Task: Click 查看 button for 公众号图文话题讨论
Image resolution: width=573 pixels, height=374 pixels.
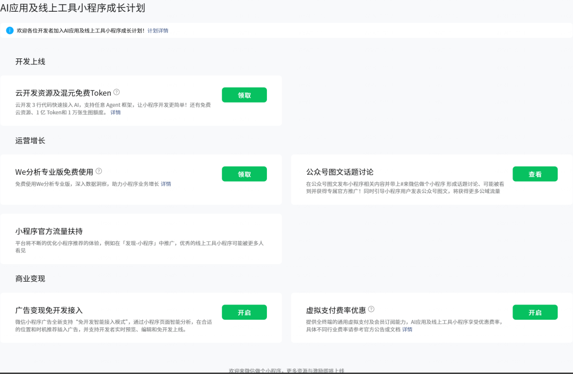Action: (535, 174)
